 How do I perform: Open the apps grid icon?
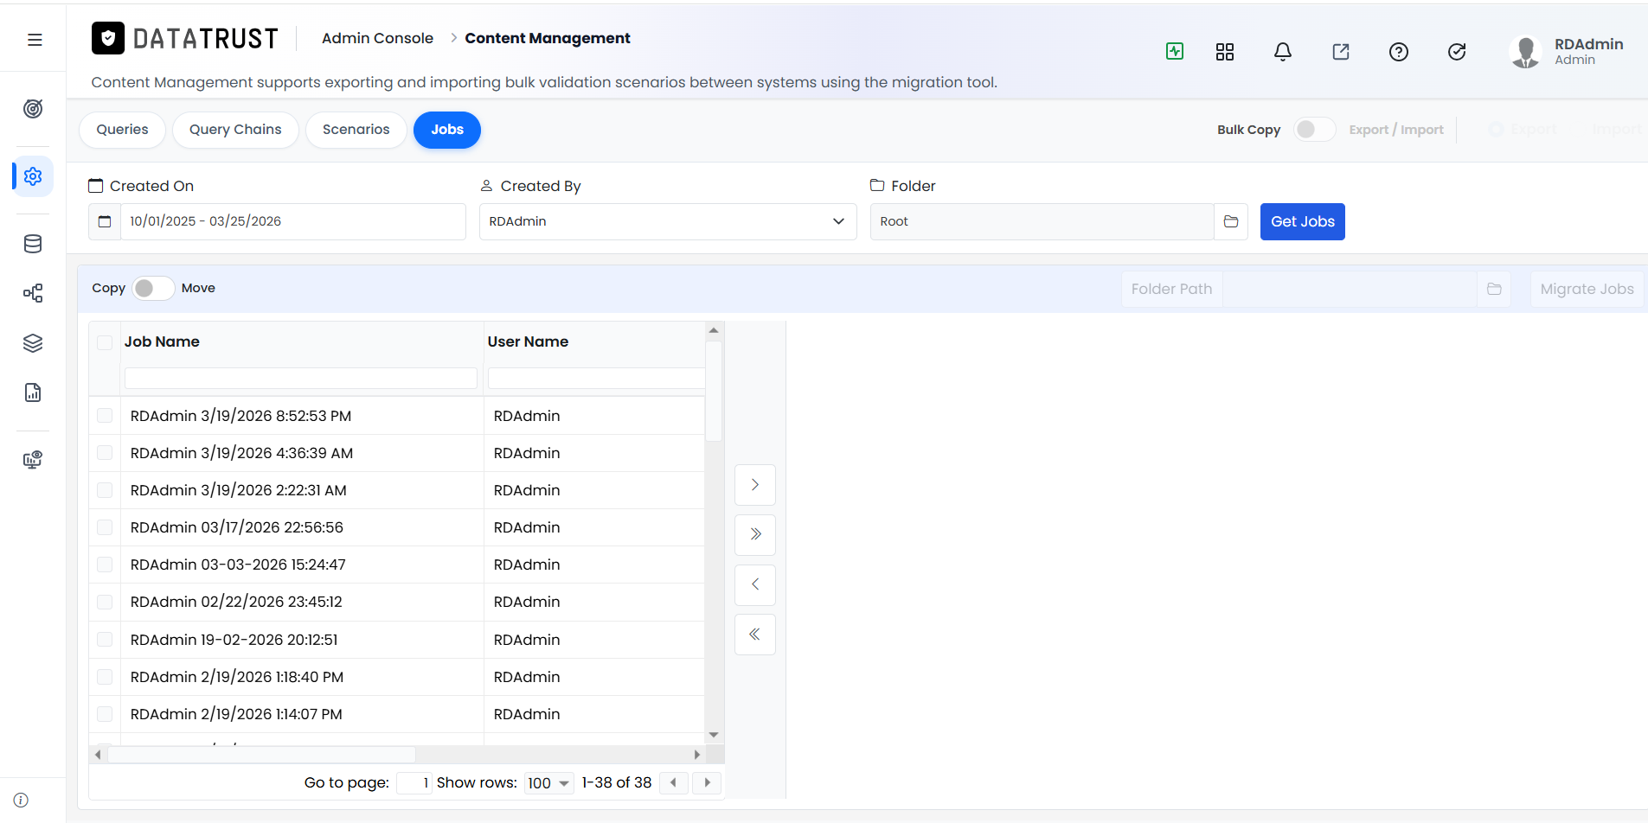(1225, 52)
